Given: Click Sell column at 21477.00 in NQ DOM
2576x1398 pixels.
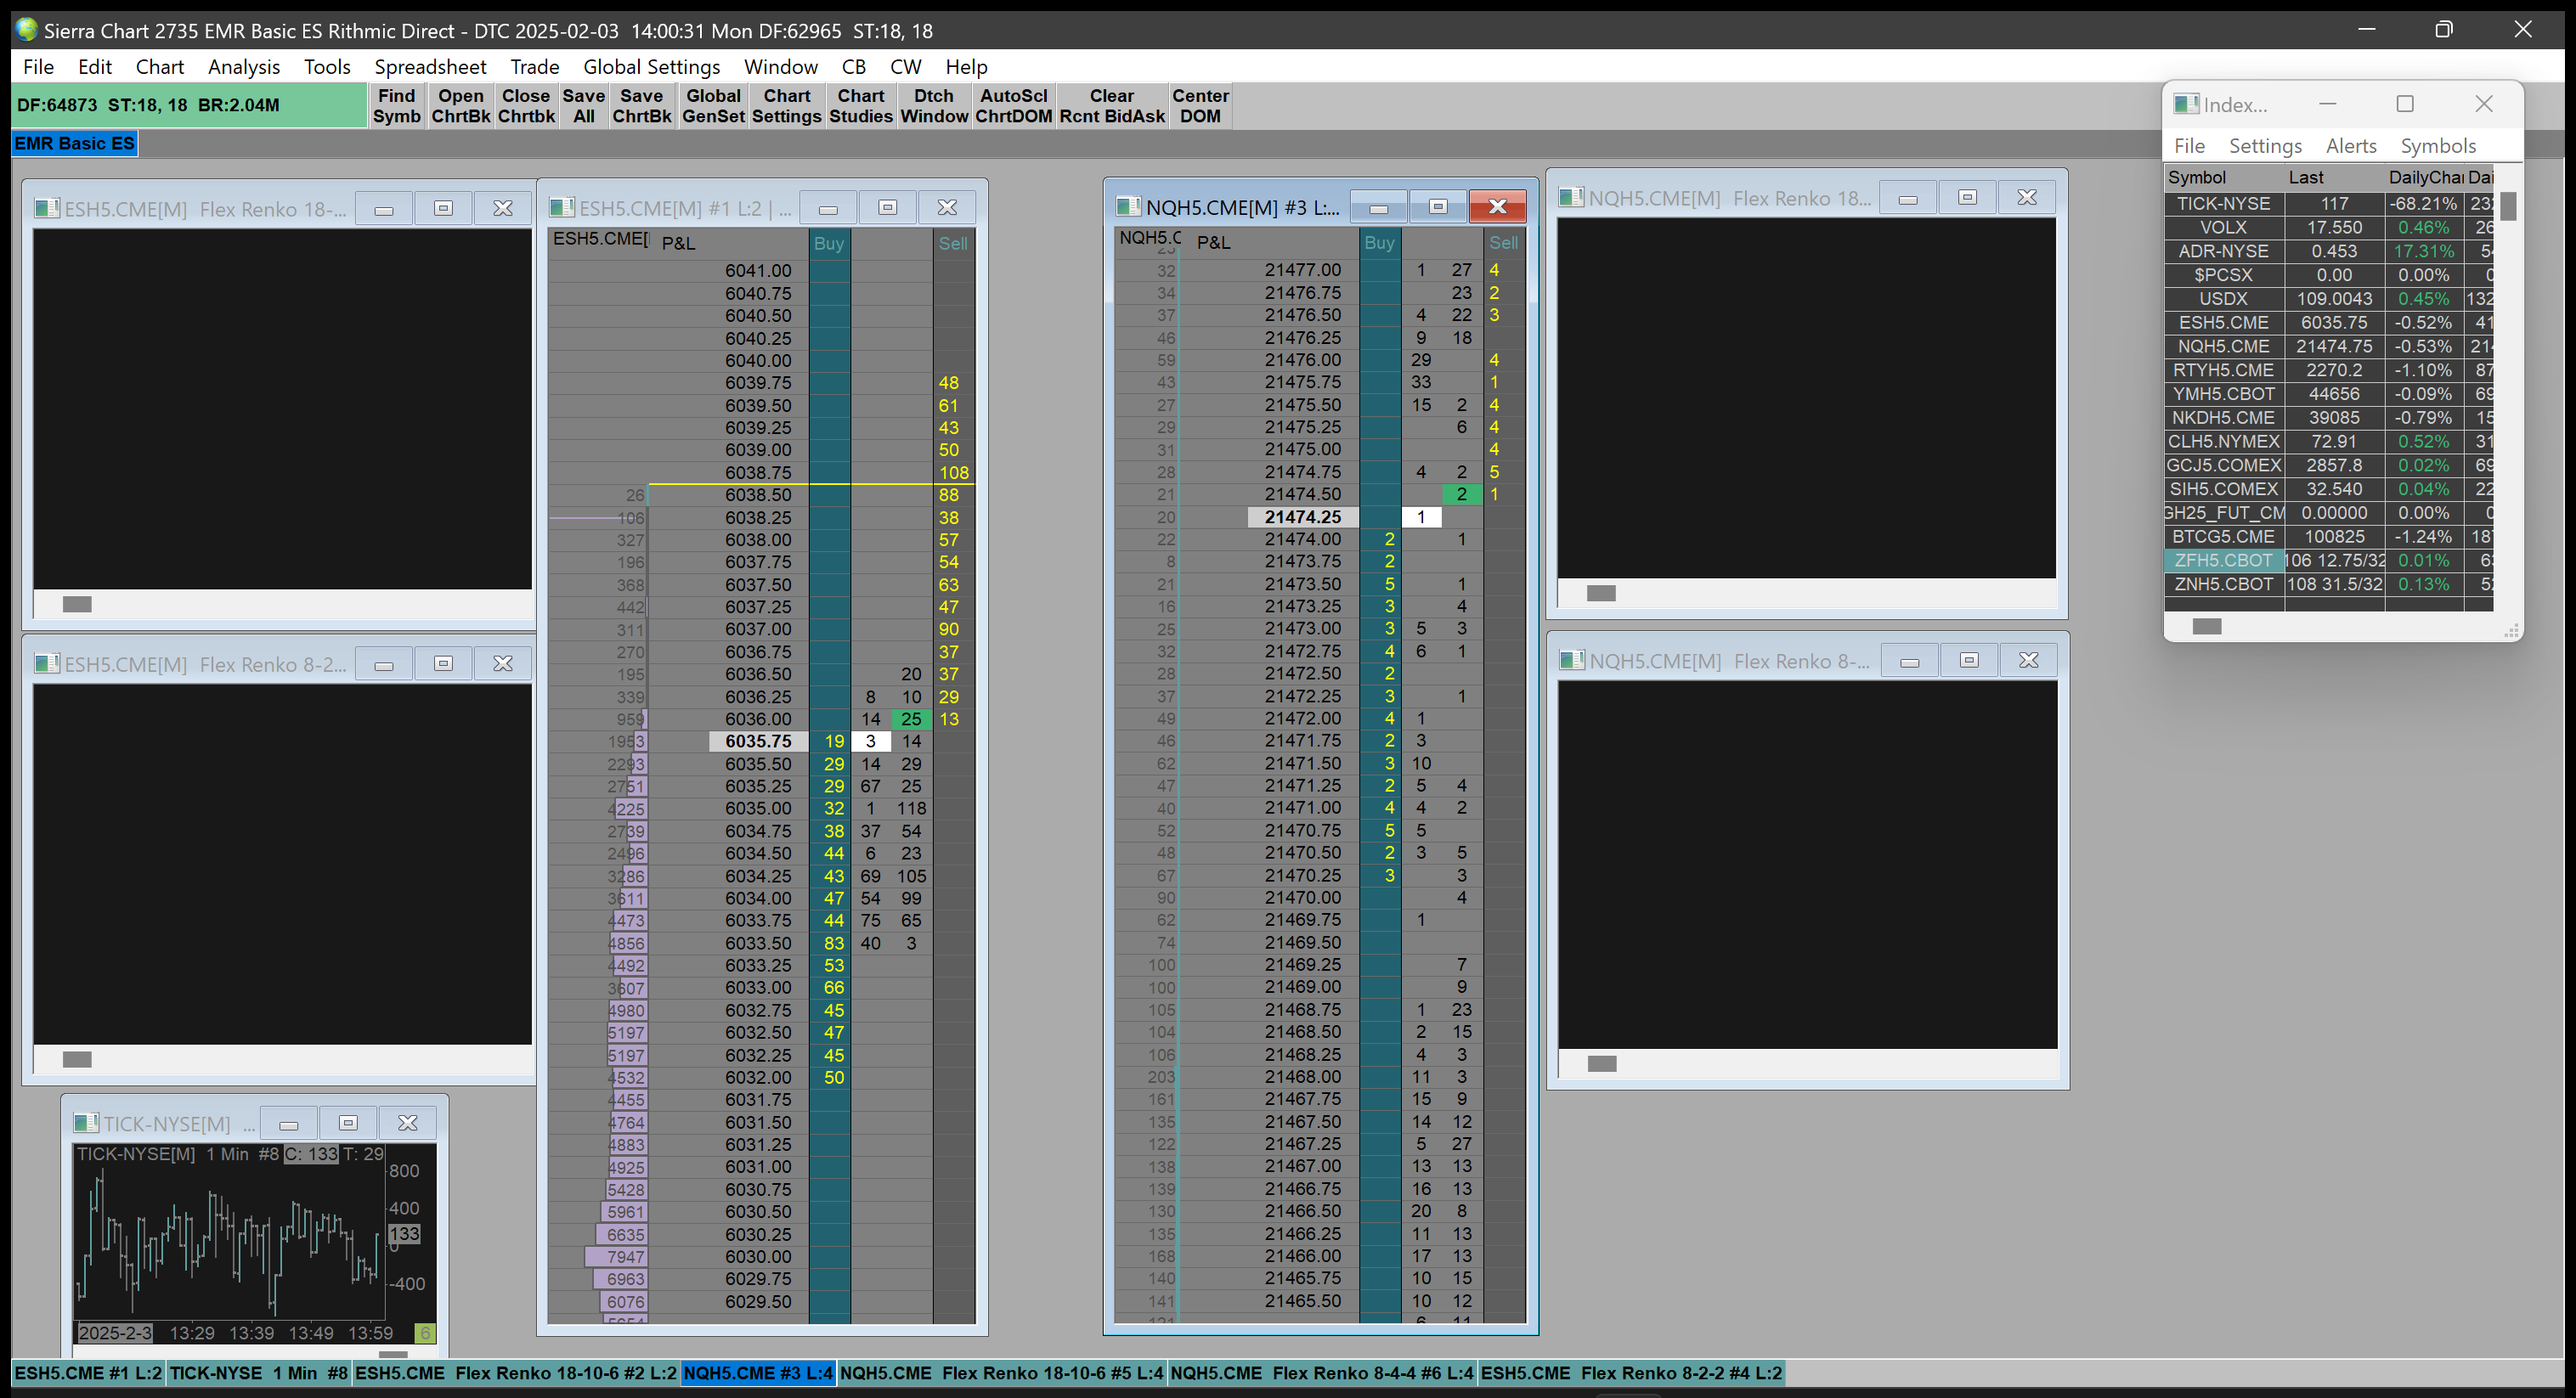Looking at the screenshot, I should (x=1503, y=270).
